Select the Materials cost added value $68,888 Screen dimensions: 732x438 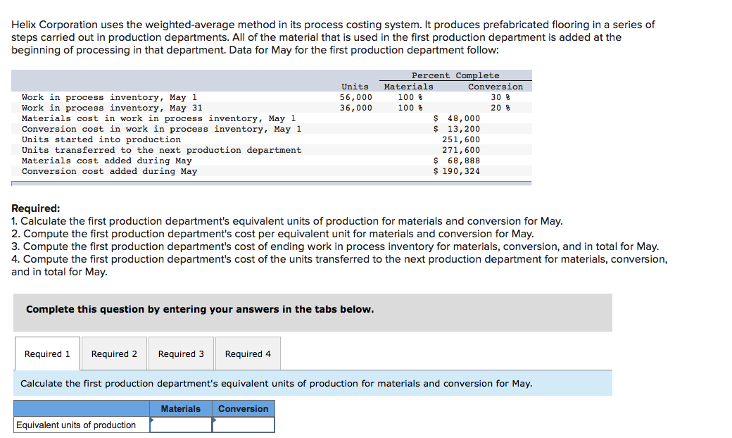[463, 160]
